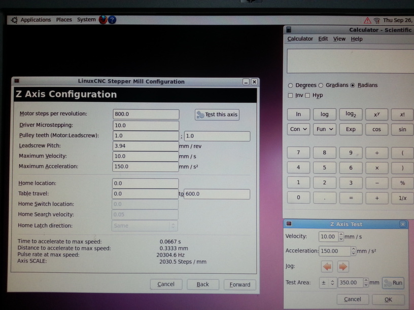Image resolution: width=414 pixels, height=310 pixels.
Task: Click the 1/x reciprocal button
Action: click(x=403, y=198)
